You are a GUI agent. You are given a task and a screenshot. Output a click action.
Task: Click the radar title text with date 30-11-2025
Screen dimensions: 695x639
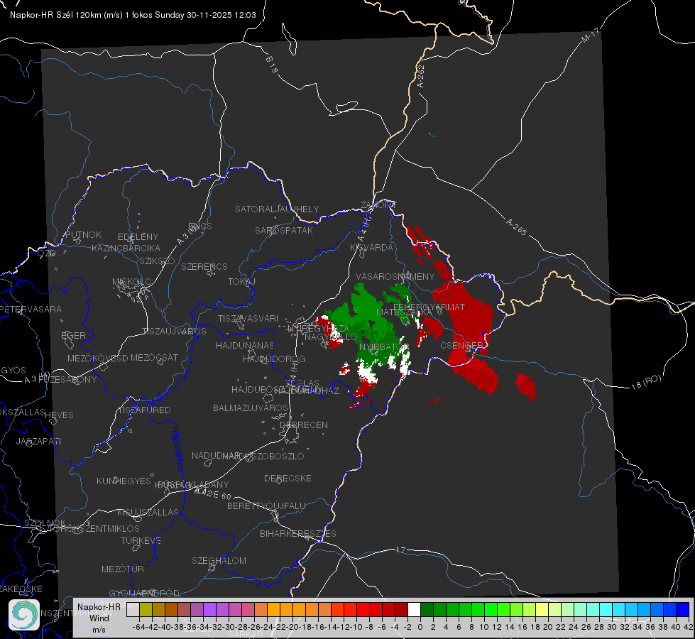point(133,15)
